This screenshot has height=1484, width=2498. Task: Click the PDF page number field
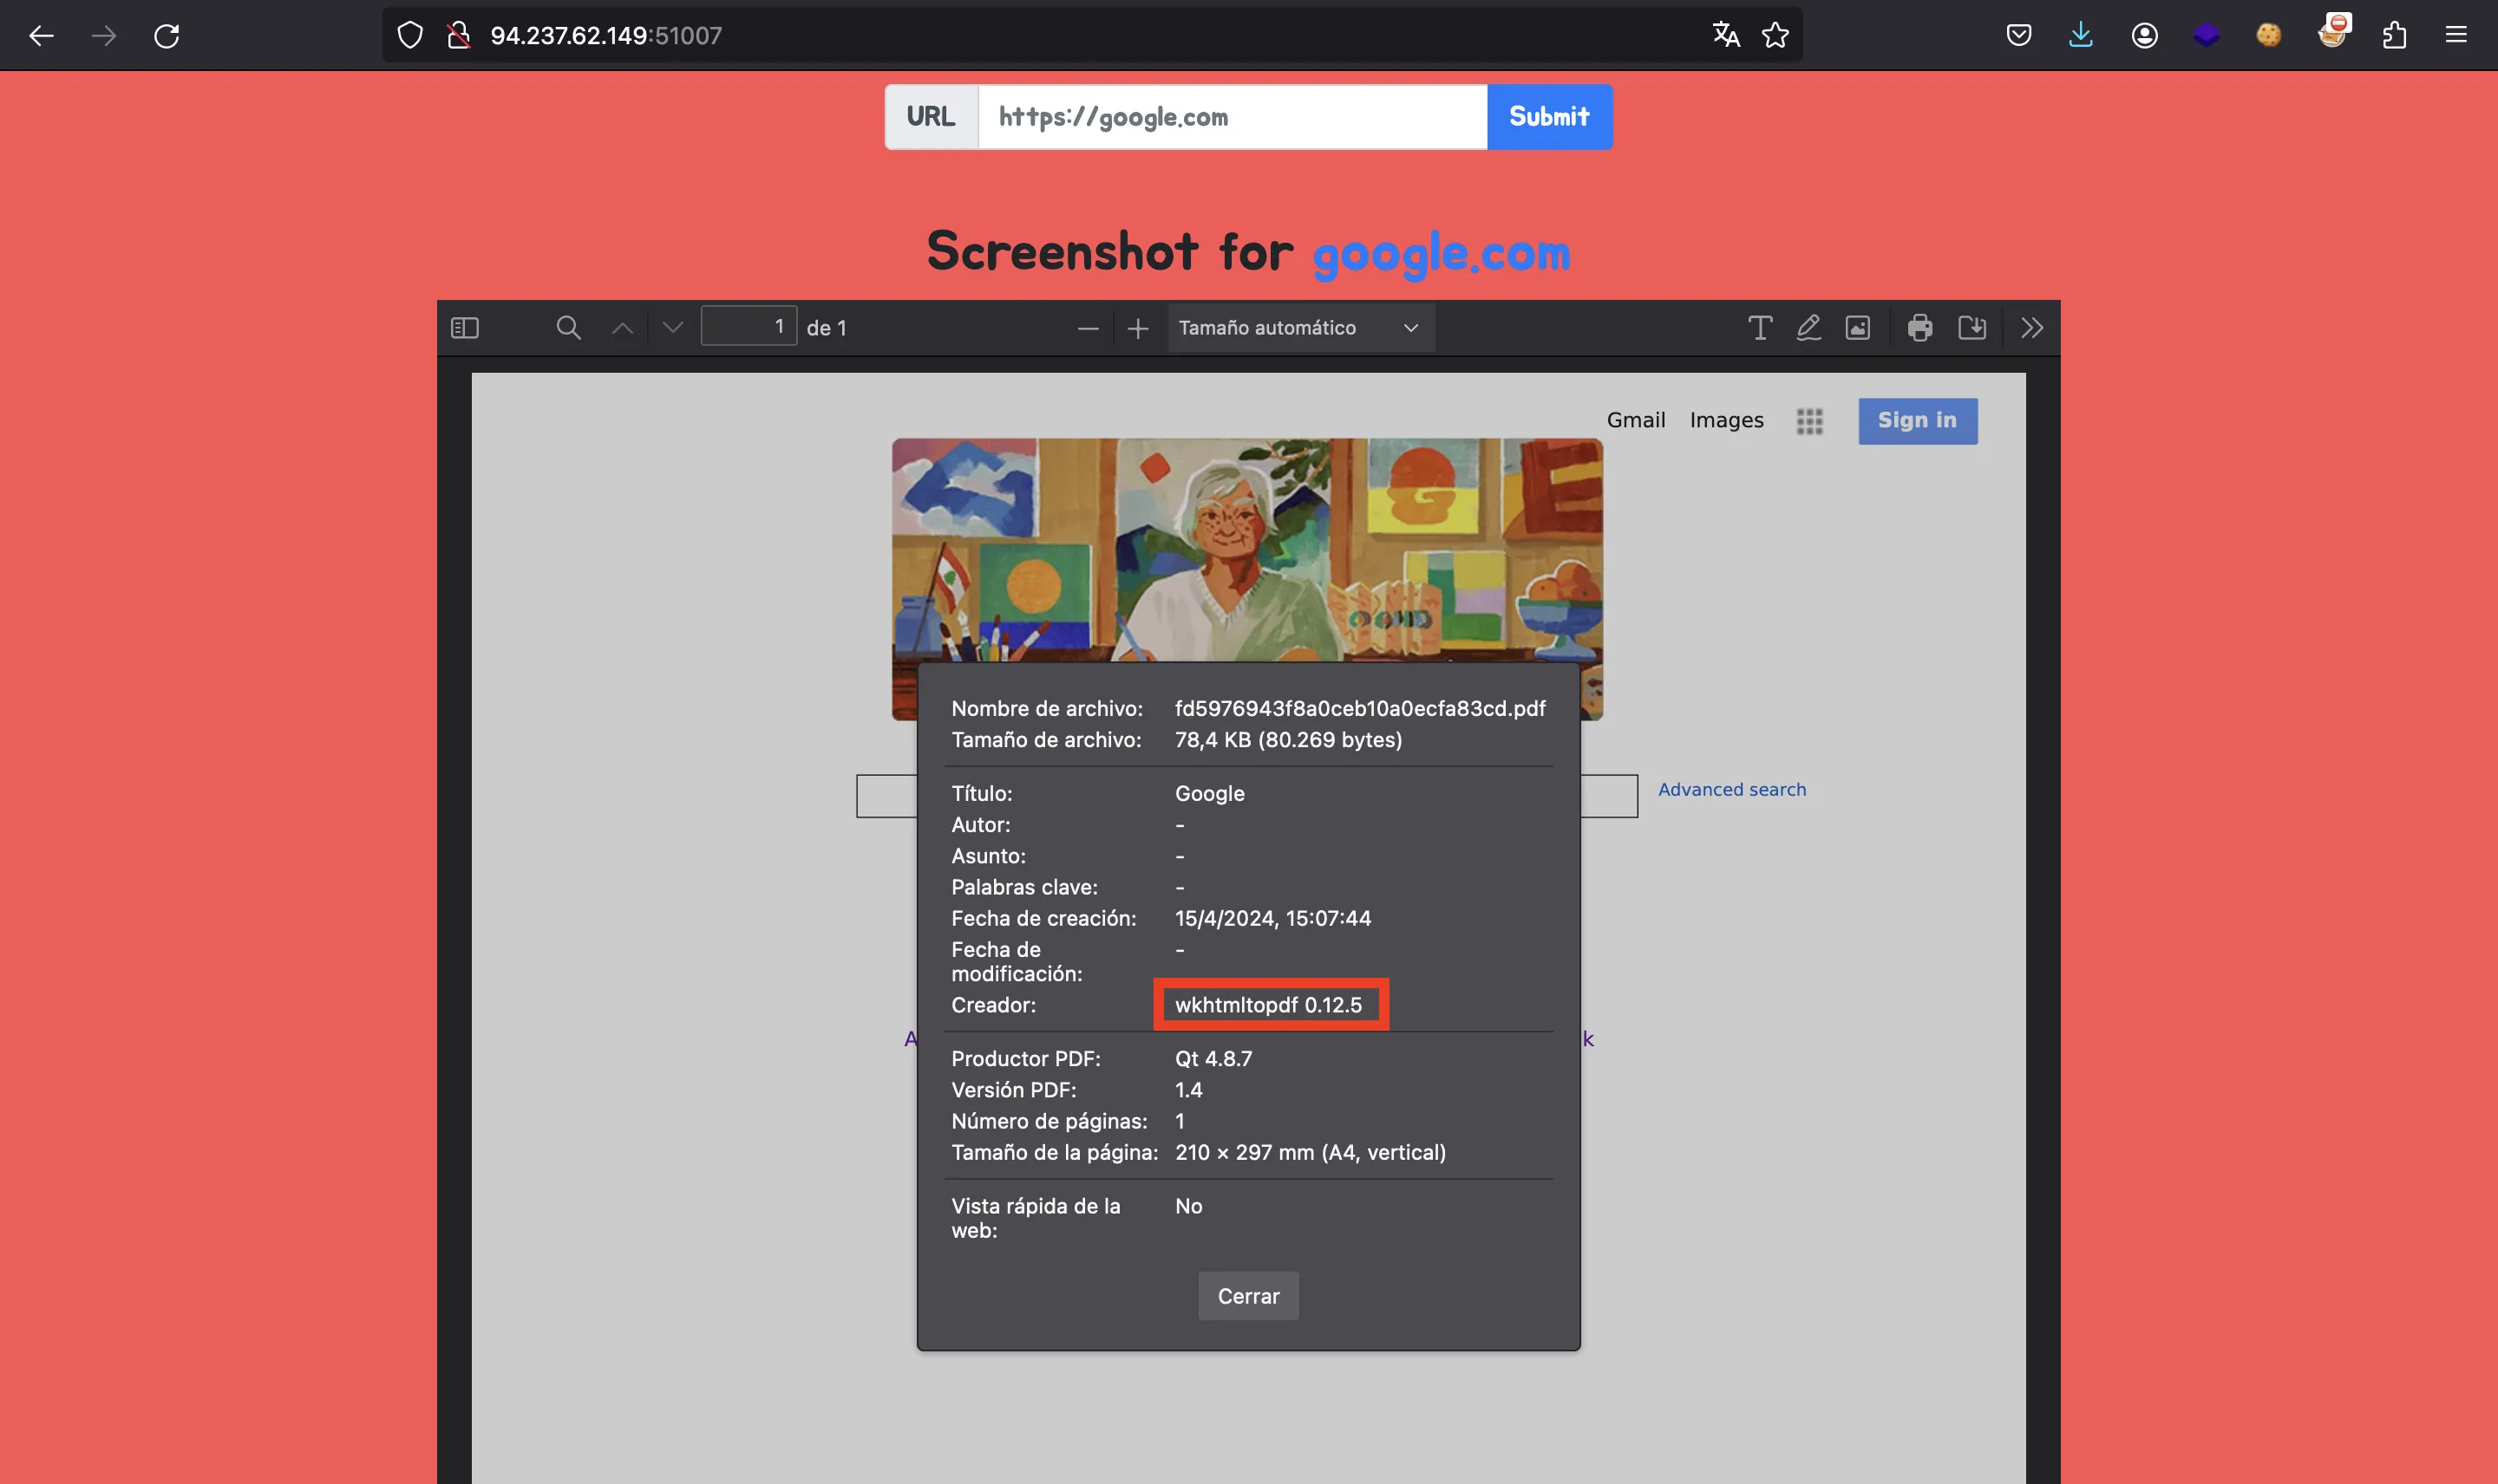pos(749,326)
